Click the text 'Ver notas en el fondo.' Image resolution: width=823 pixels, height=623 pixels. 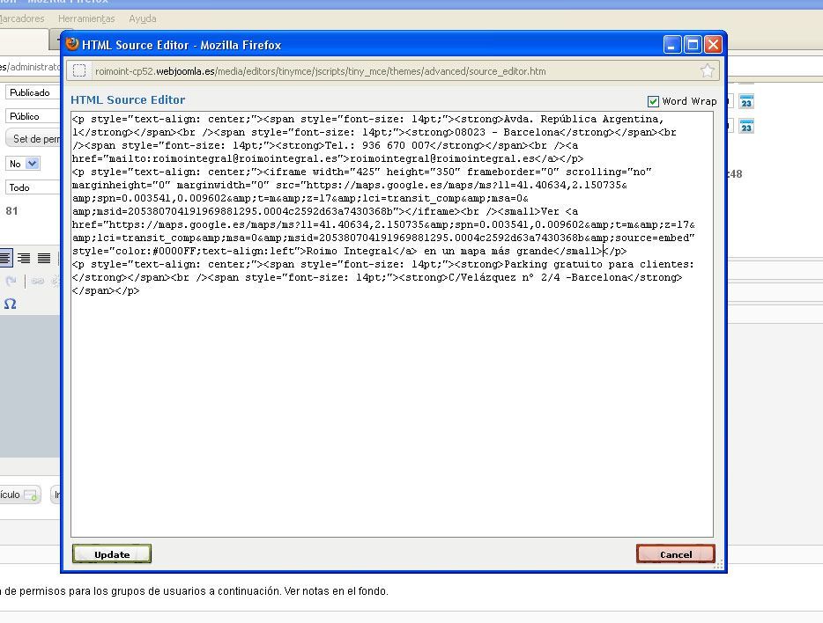tap(337, 591)
